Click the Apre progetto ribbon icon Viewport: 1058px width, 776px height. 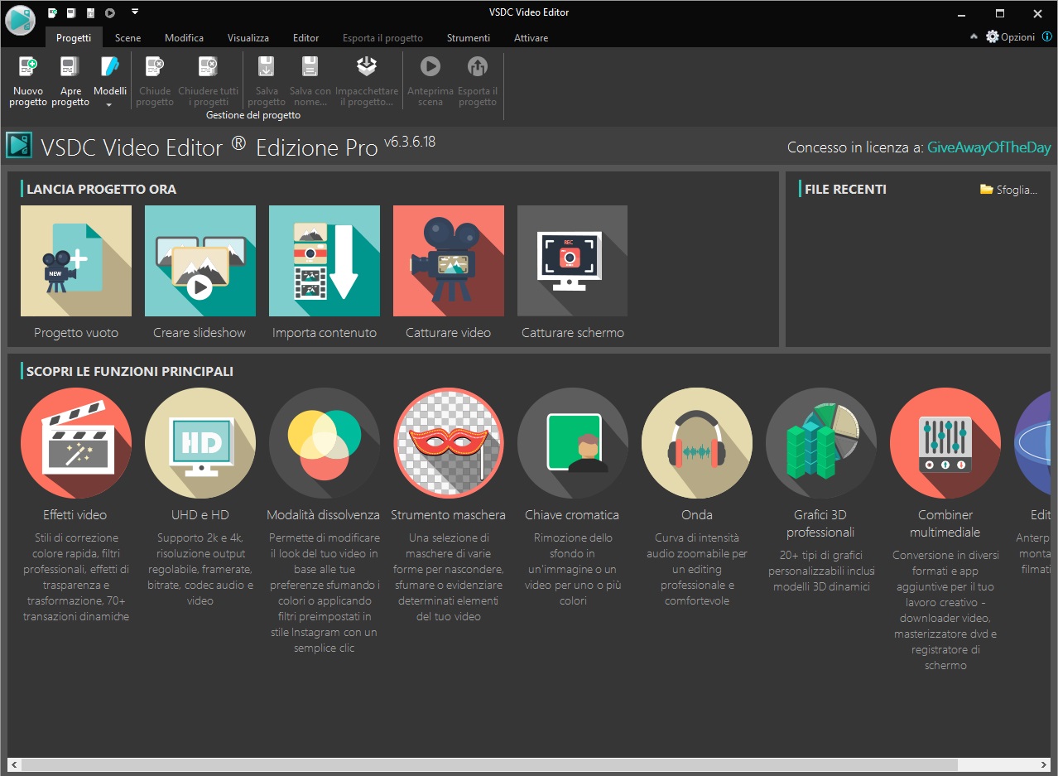pos(70,67)
